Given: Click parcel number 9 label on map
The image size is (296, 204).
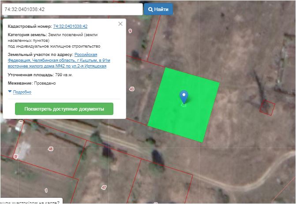Looking at the screenshot, I should (x=130, y=31).
